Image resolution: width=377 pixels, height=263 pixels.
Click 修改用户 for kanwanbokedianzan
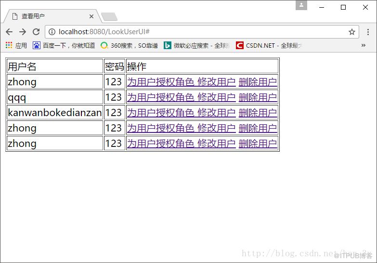coord(217,113)
